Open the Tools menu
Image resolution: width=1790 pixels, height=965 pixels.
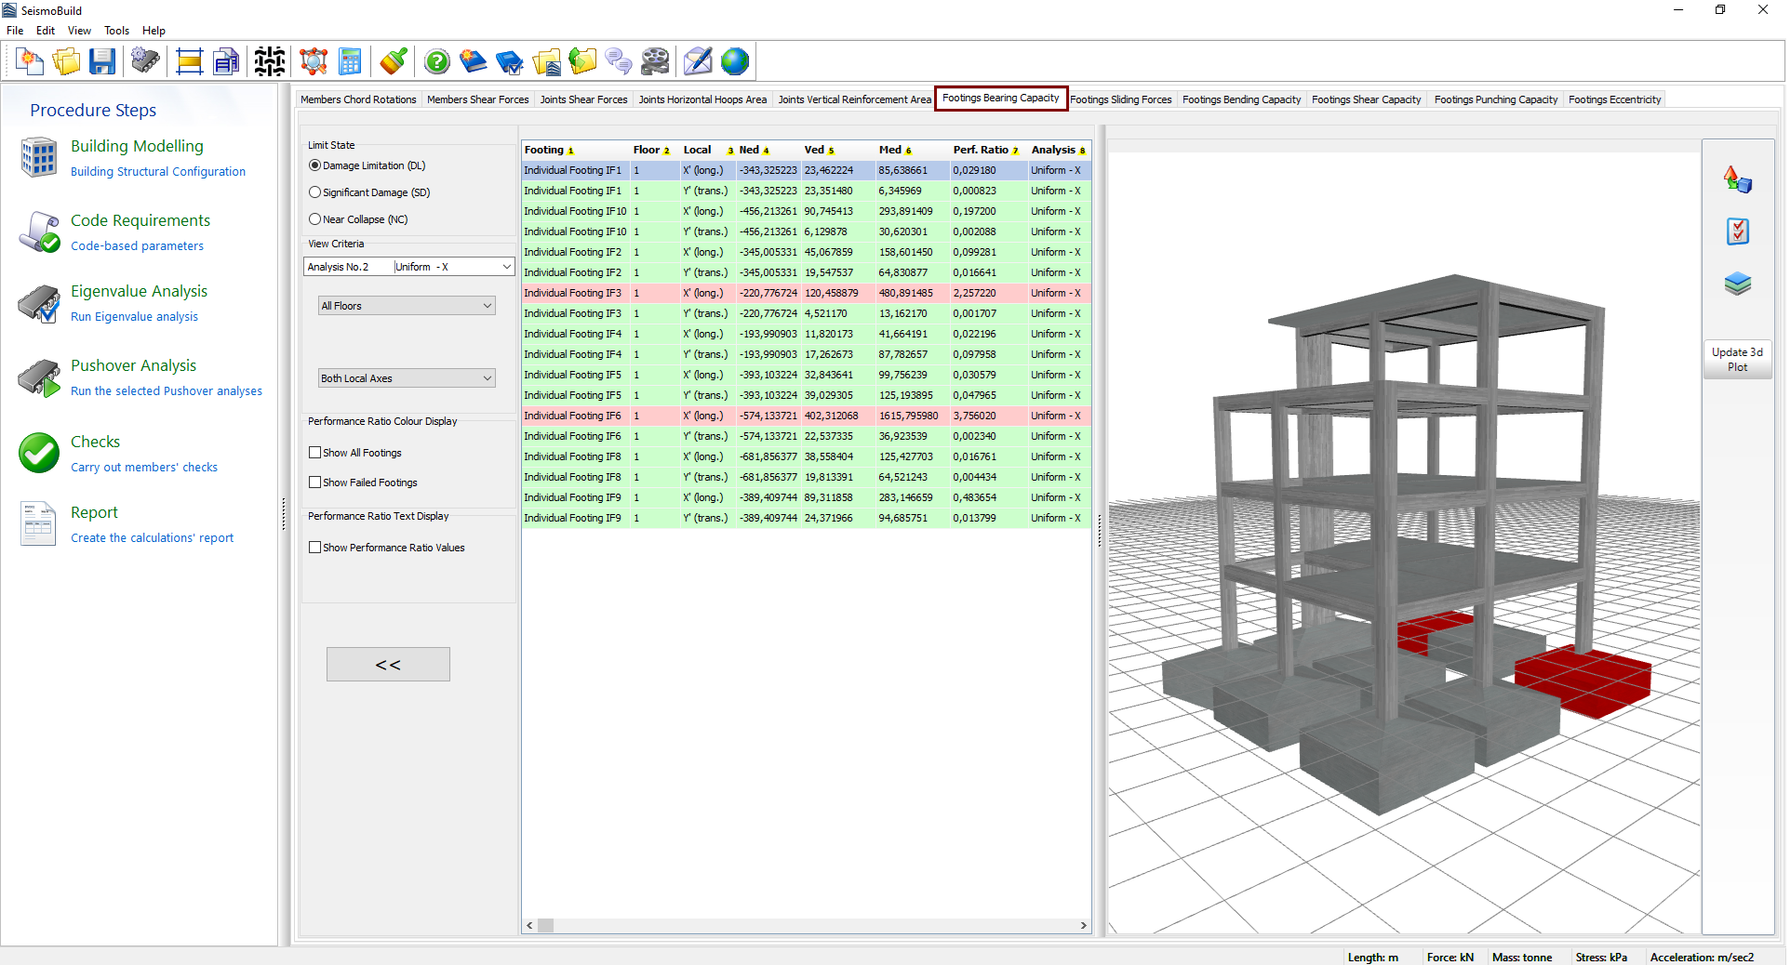(116, 31)
